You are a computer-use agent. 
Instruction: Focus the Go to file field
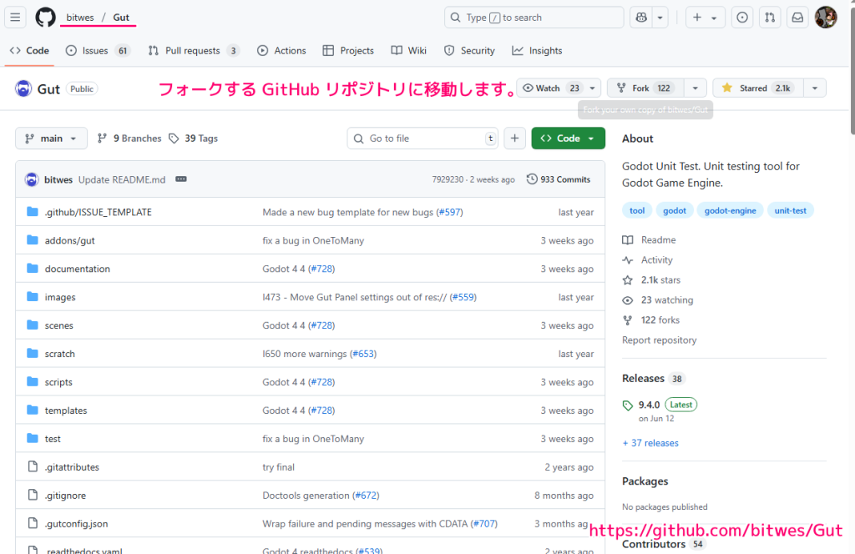[422, 138]
